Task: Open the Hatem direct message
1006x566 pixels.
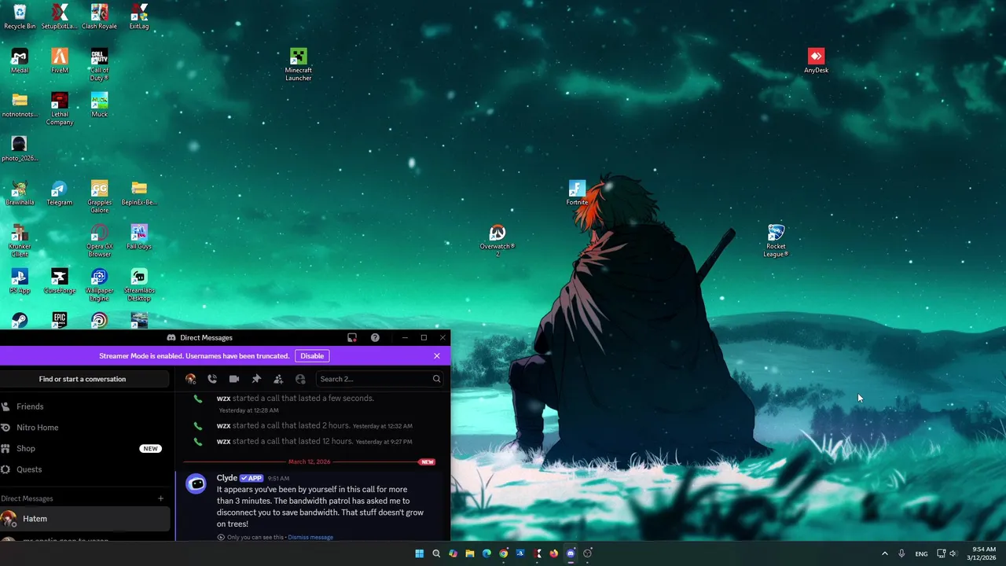Action: tap(85, 519)
